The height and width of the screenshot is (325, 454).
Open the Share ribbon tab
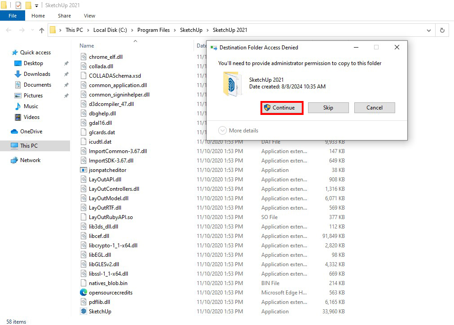[64, 16]
